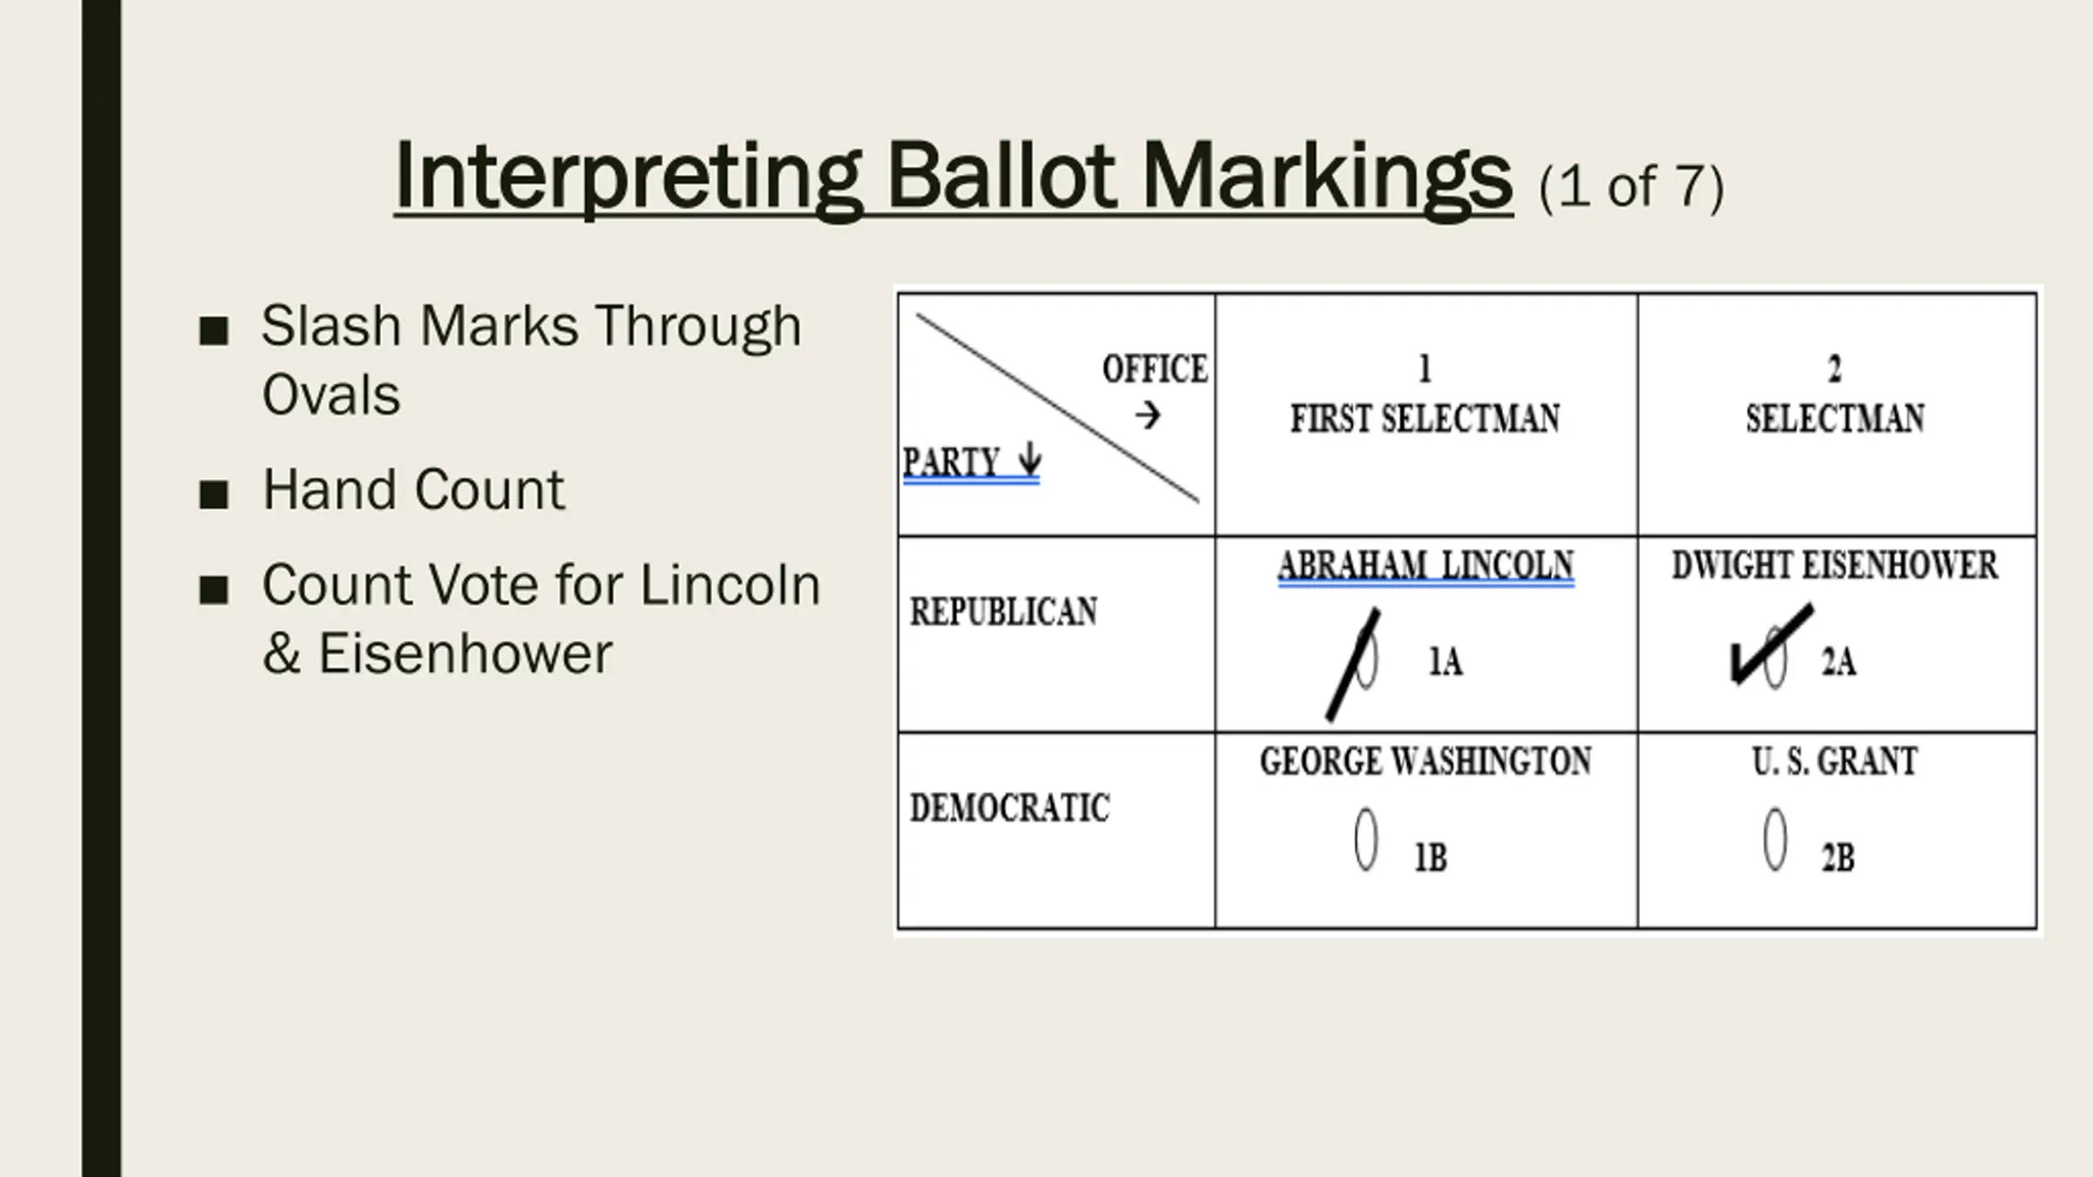This screenshot has height=1177, width=2093.
Task: Click the bullet square before Slash Marks
Action: click(213, 330)
